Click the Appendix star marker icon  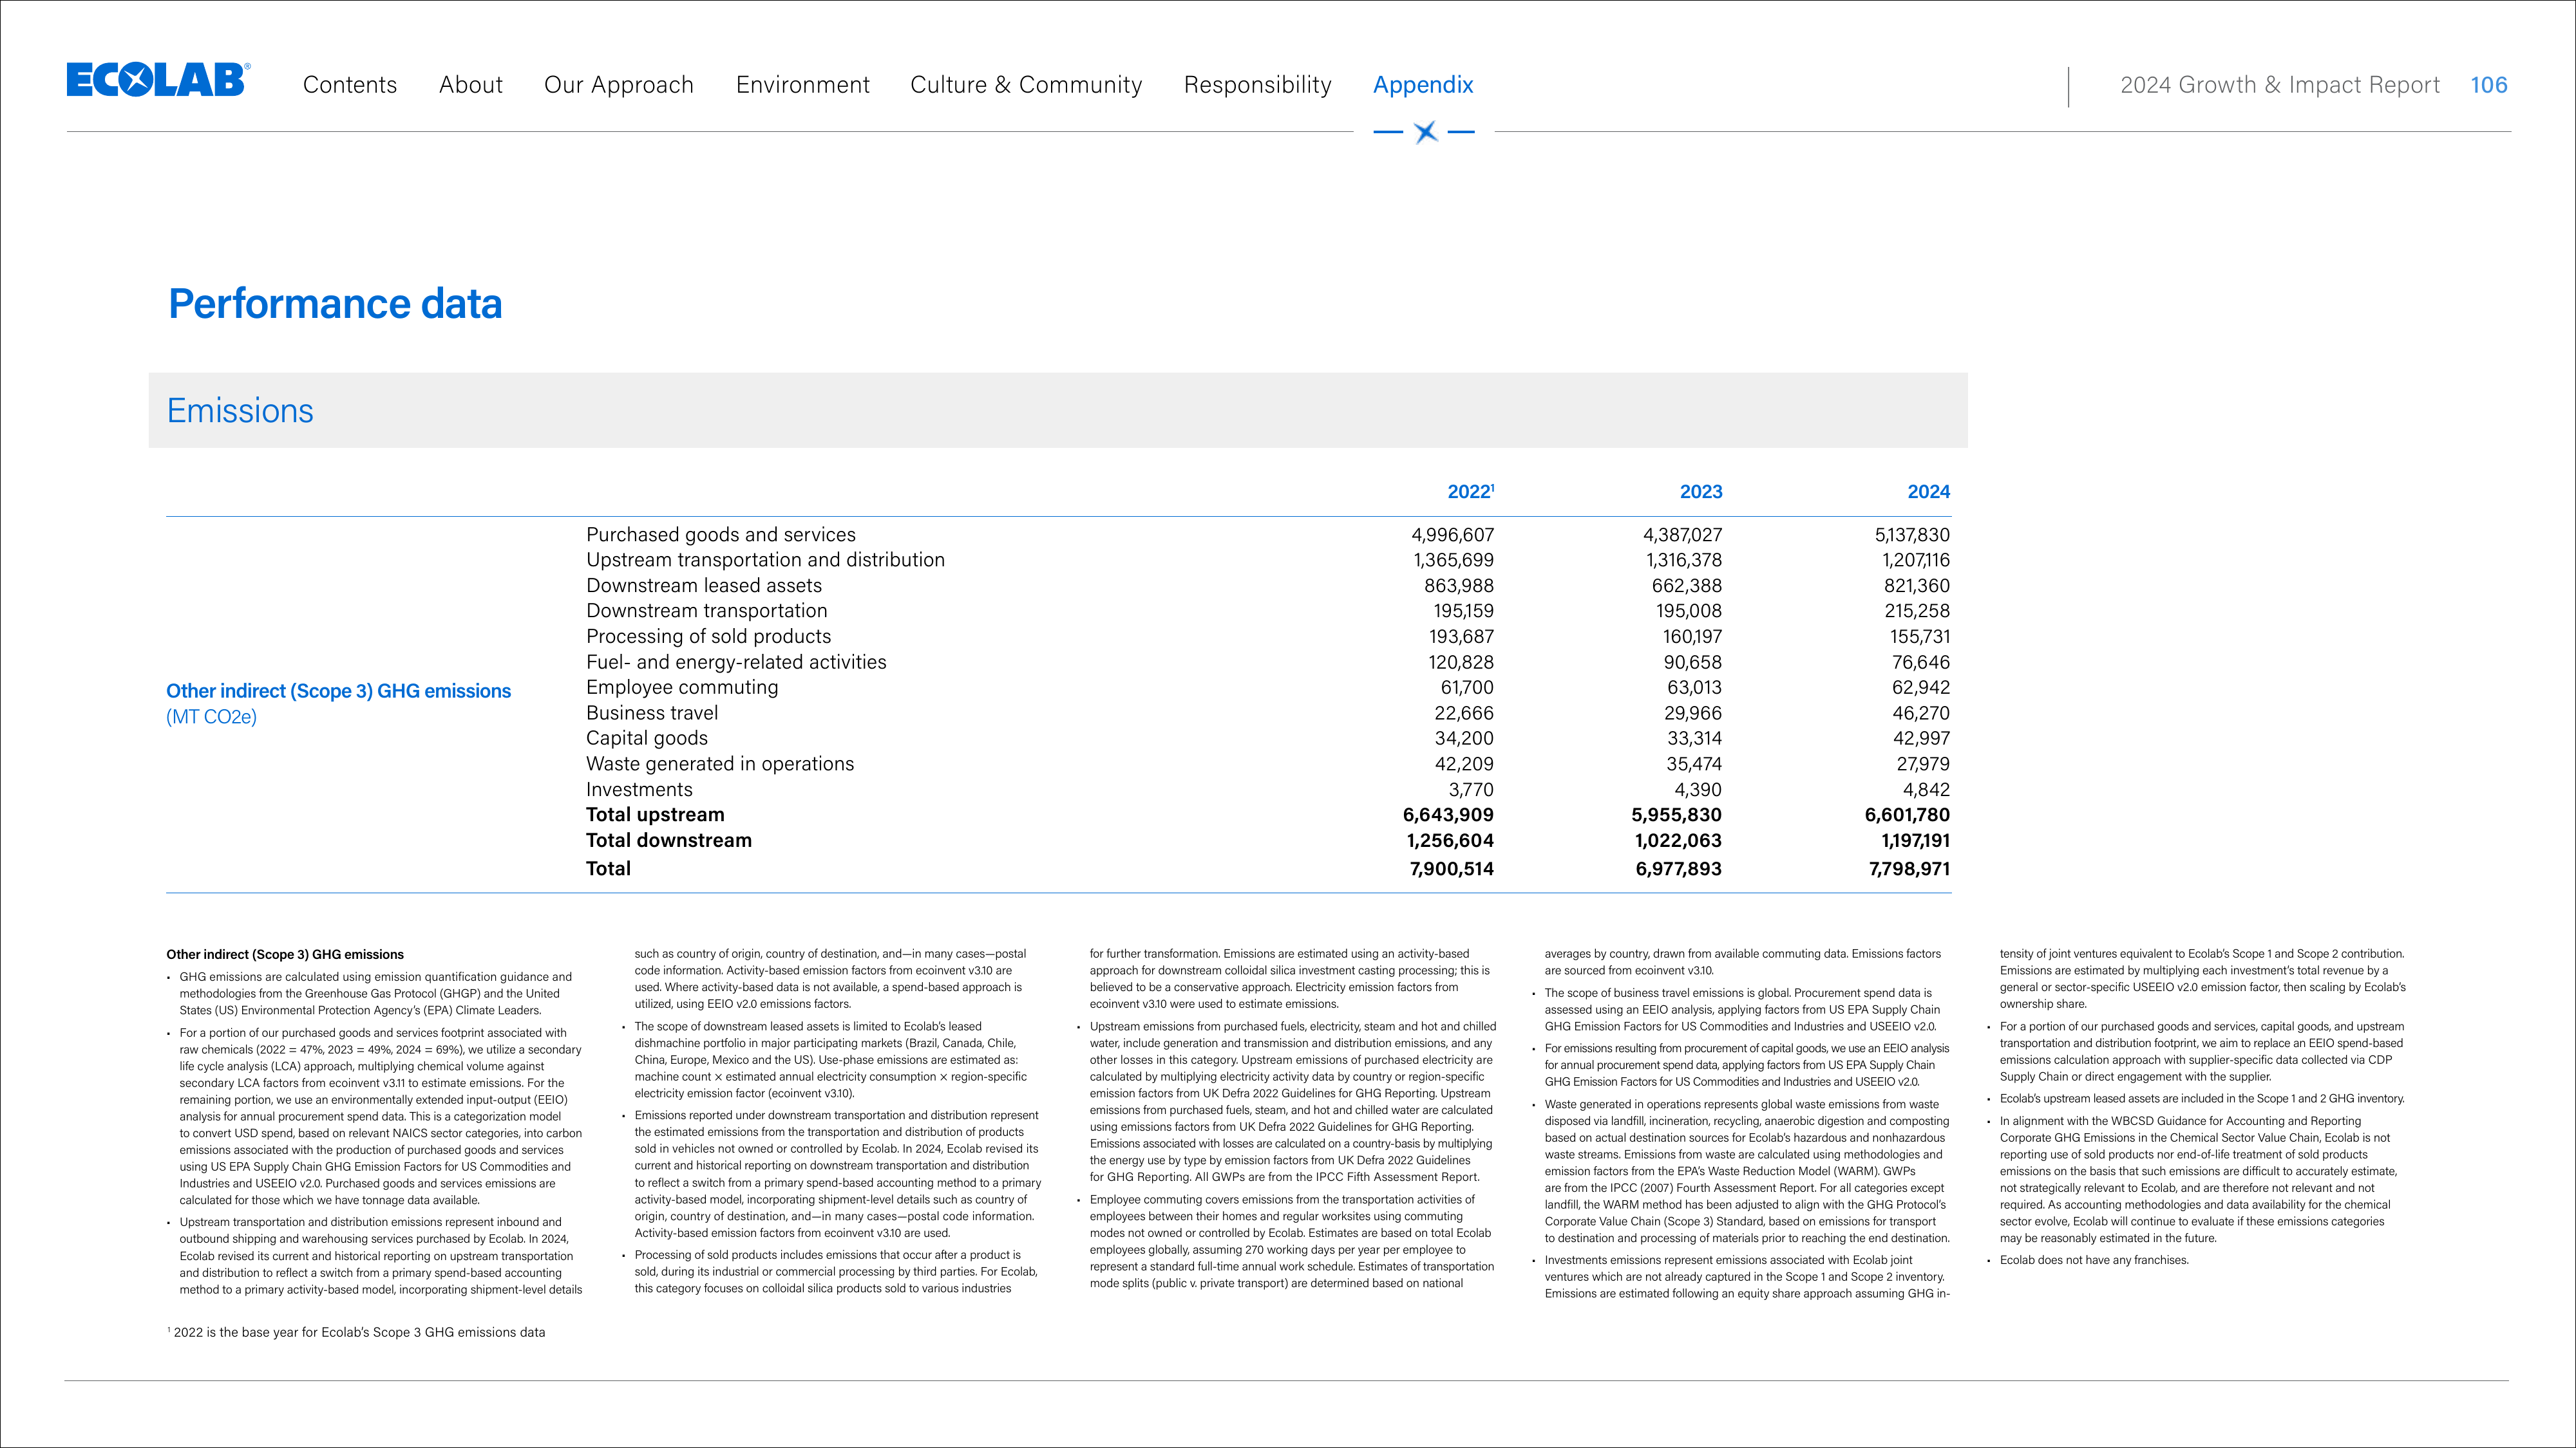(x=1426, y=131)
